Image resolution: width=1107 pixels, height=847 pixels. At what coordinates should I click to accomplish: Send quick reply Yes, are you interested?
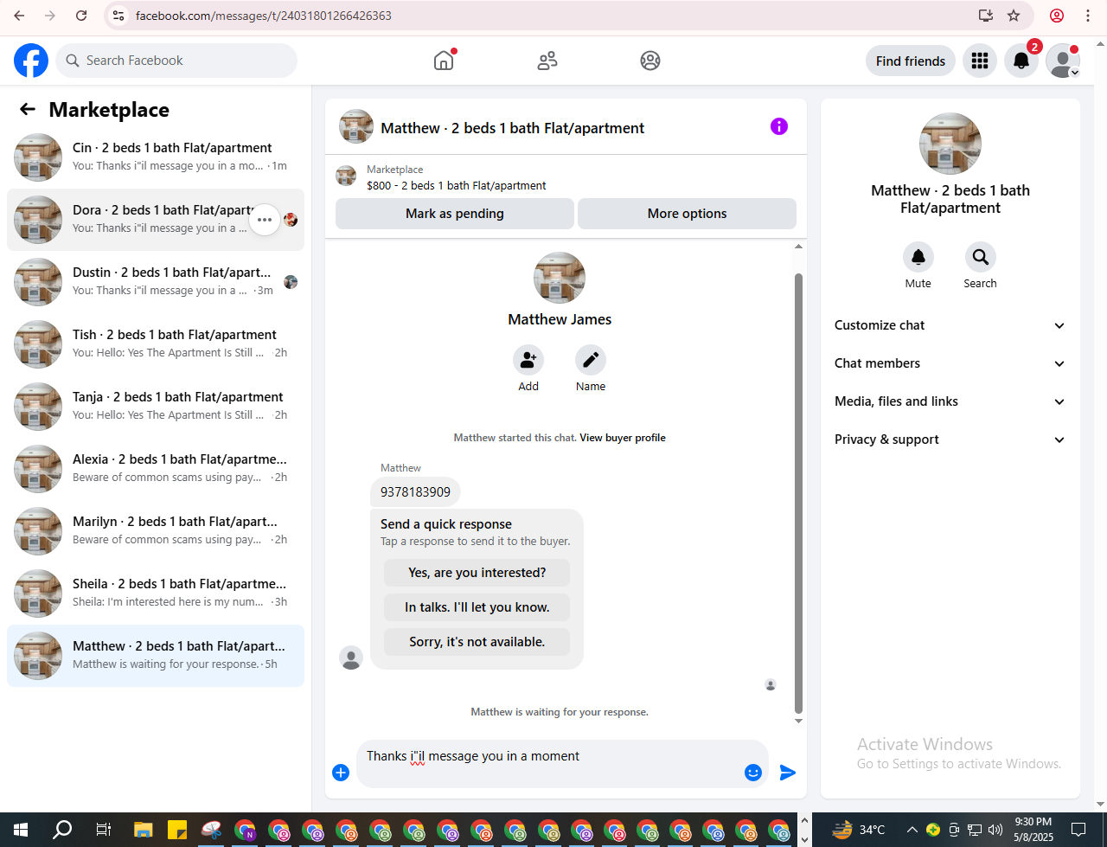[x=477, y=573]
